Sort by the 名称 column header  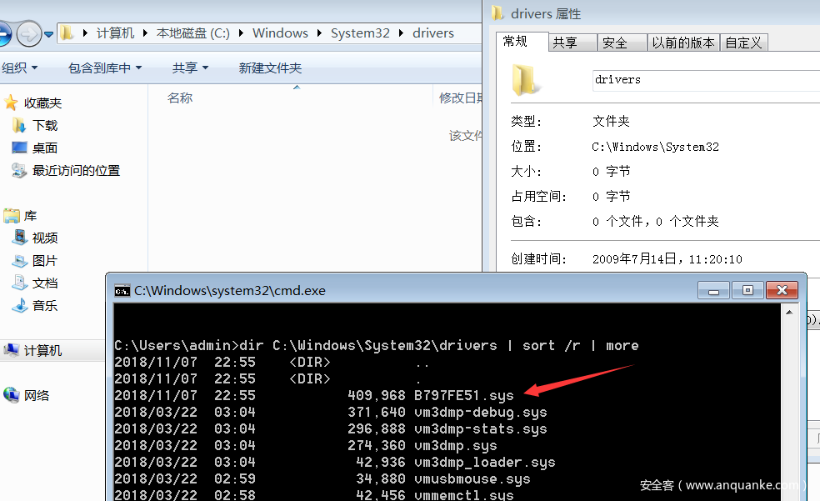point(180,98)
